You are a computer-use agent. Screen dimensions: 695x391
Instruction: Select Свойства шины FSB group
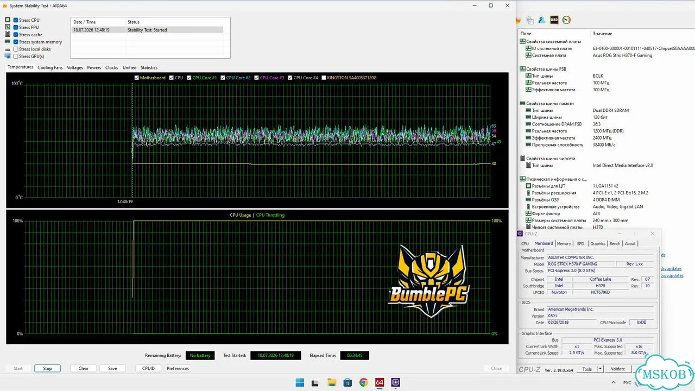click(x=546, y=69)
